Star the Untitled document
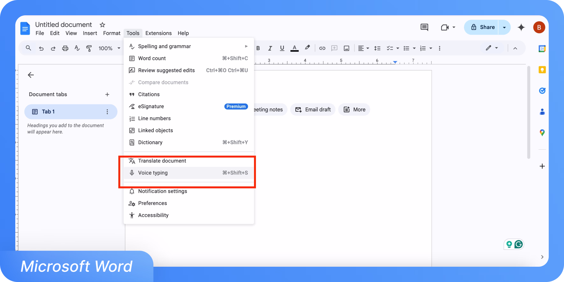The image size is (564, 282). point(102,25)
